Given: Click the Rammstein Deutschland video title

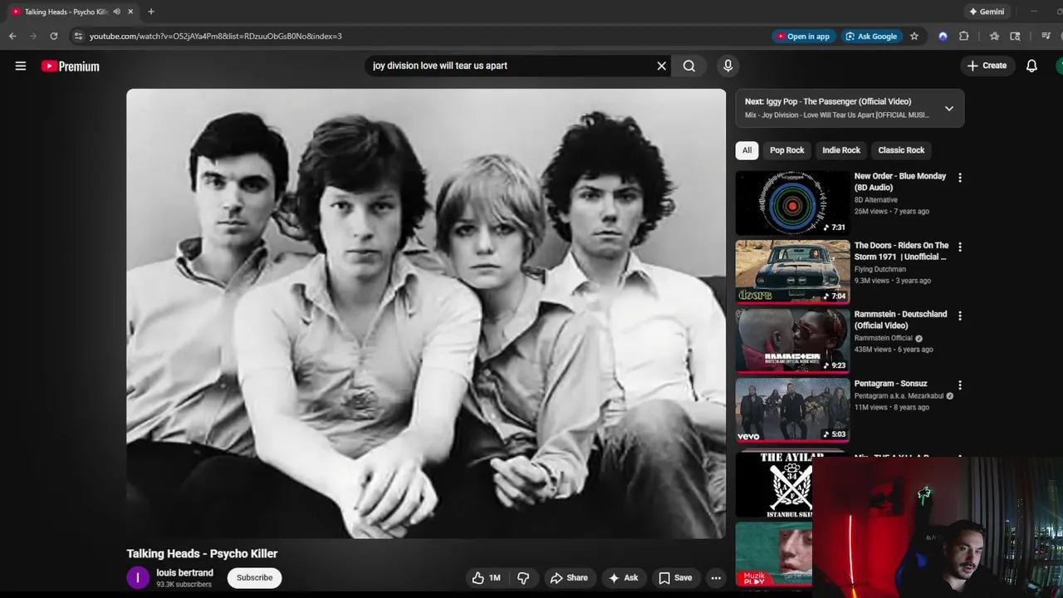Looking at the screenshot, I should pos(900,320).
